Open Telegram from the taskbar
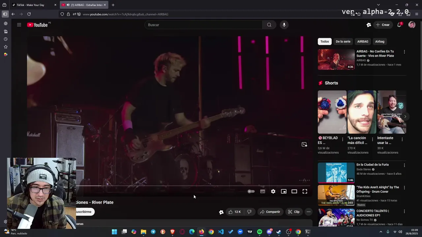 coord(153,232)
